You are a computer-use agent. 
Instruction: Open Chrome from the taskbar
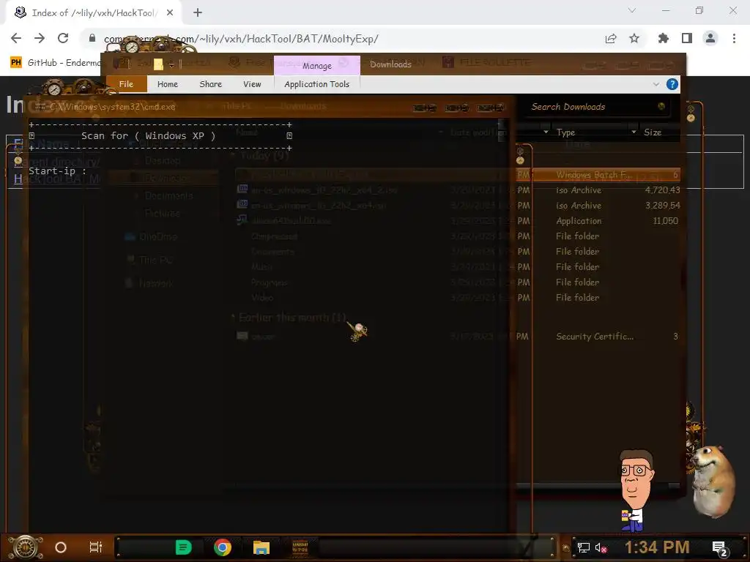click(223, 547)
